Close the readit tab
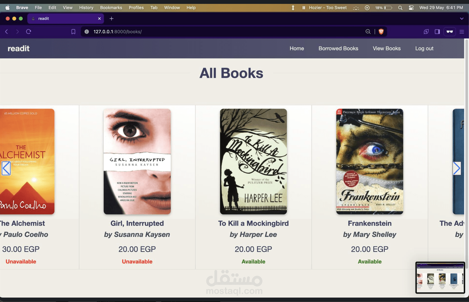The width and height of the screenshot is (469, 302). 99,19
